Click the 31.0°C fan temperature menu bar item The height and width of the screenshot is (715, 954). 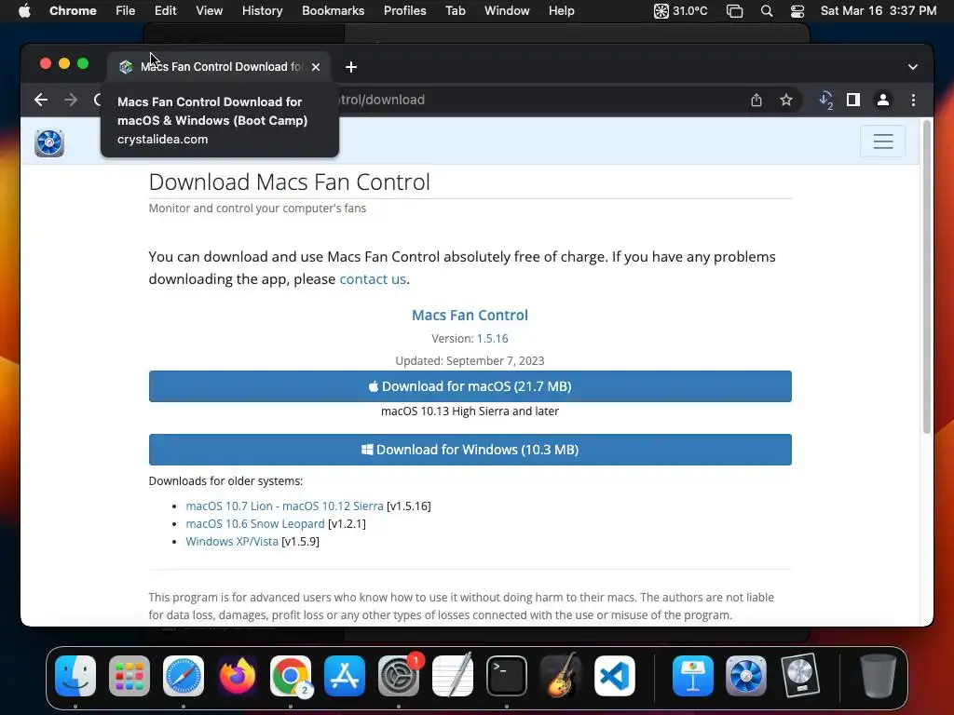click(x=680, y=10)
